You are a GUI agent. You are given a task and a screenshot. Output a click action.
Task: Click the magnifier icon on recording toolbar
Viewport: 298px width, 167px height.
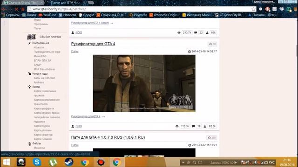pos(195,162)
